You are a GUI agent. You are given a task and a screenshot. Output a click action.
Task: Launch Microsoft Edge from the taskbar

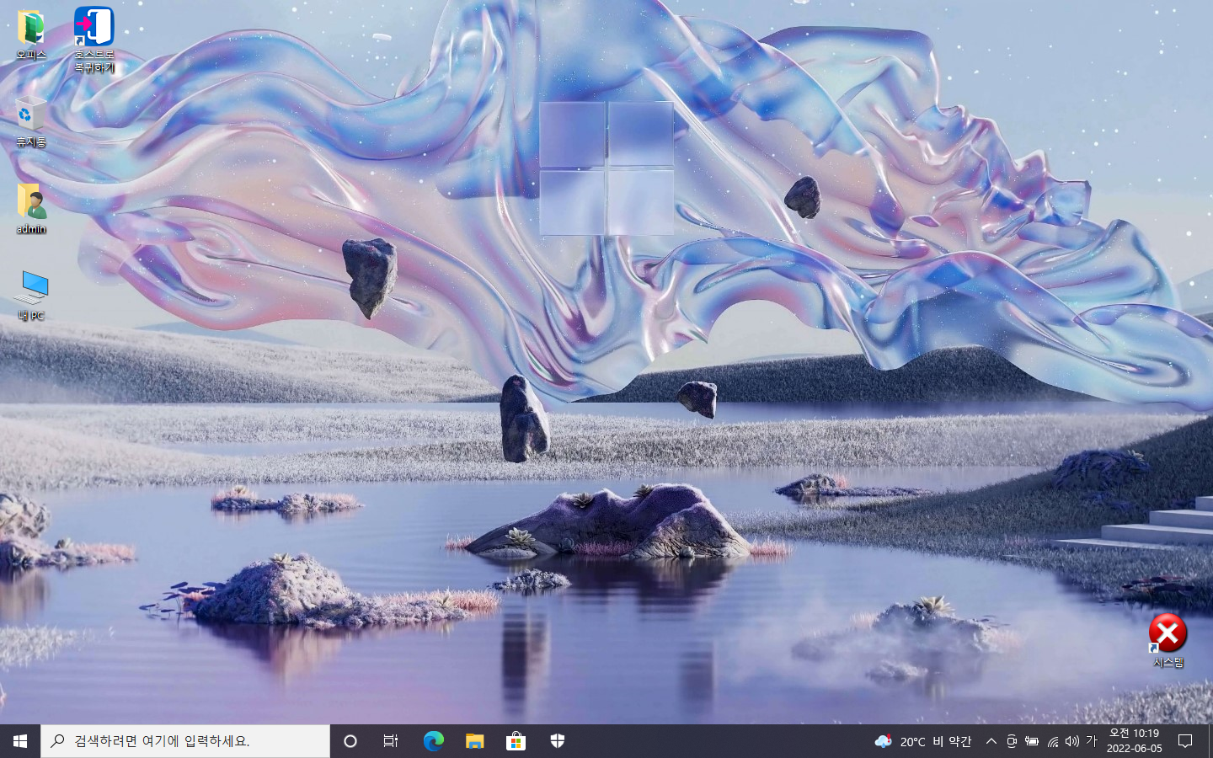[433, 741]
